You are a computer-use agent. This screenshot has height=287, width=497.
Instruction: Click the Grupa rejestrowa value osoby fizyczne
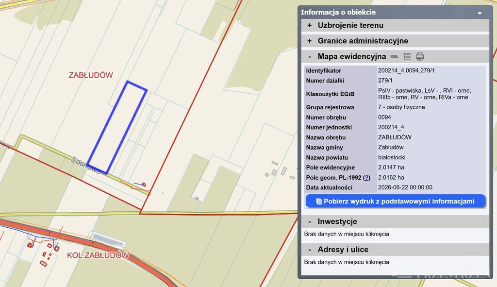point(401,107)
